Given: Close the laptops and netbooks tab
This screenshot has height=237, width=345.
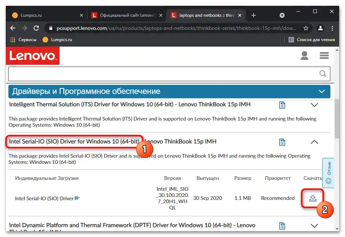Looking at the screenshot, I should click(x=240, y=15).
